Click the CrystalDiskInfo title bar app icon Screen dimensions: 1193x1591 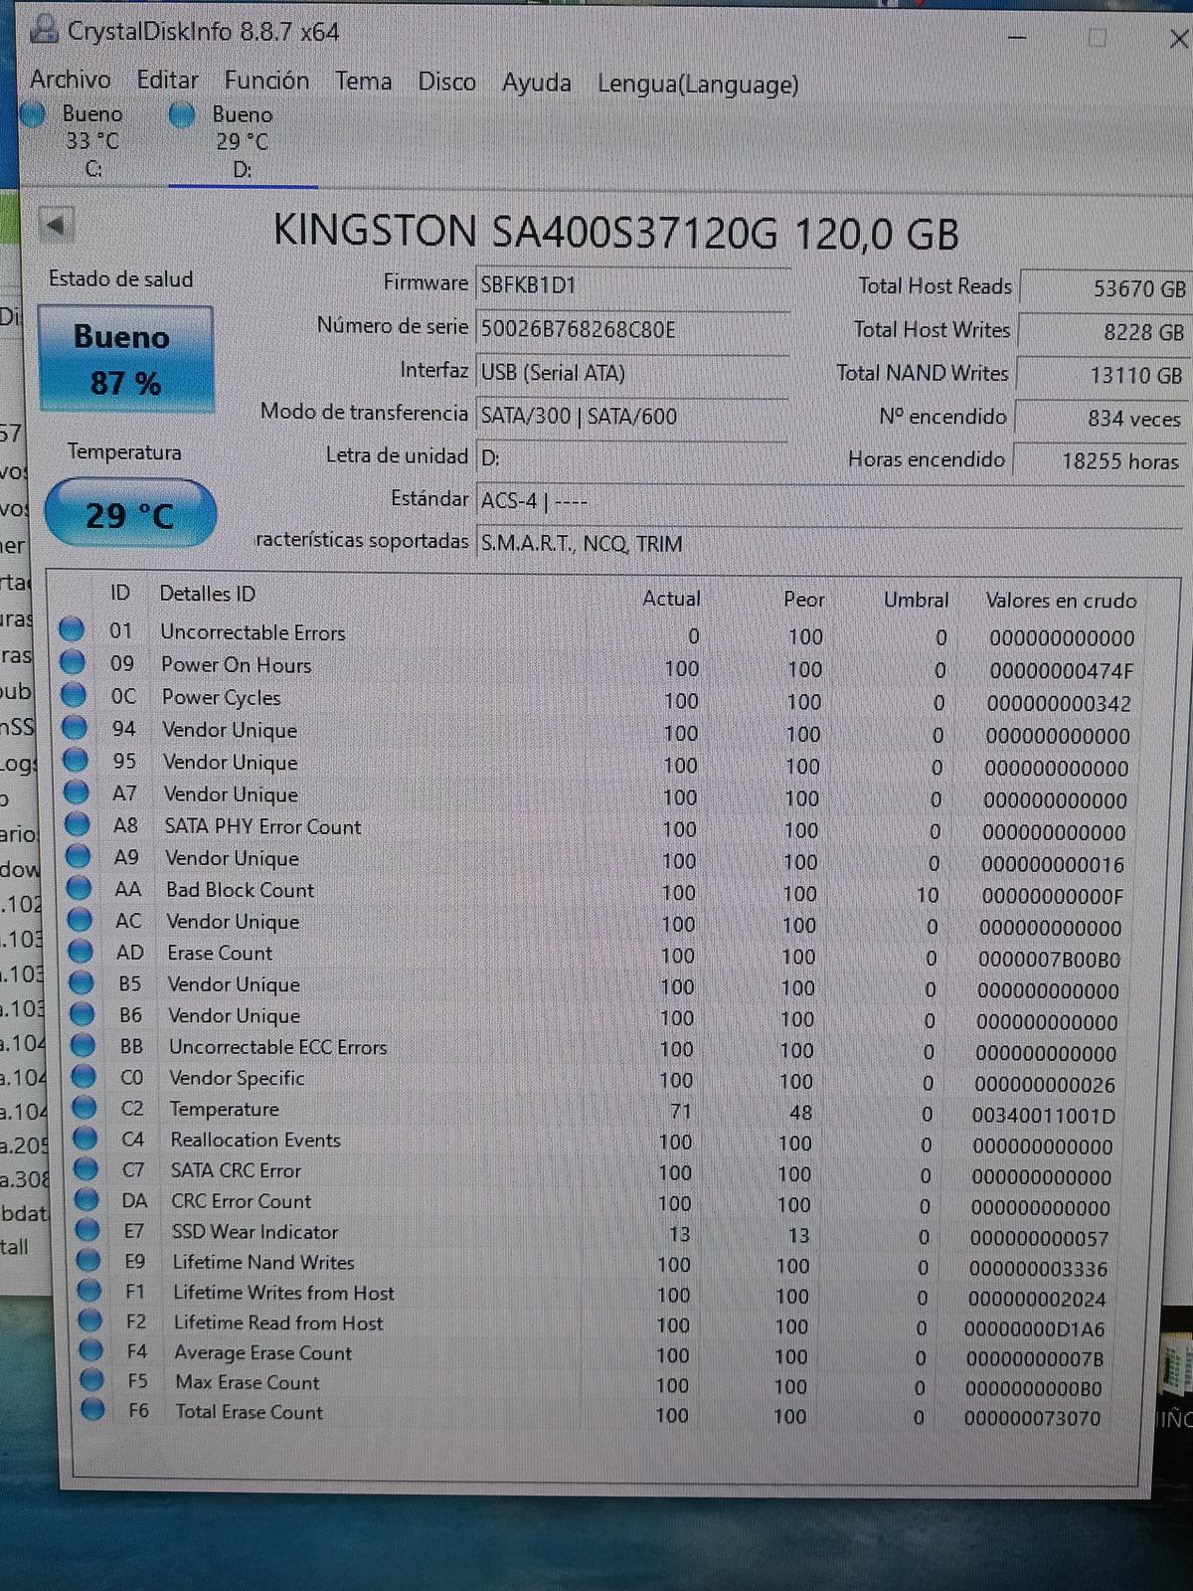pyautogui.click(x=43, y=30)
